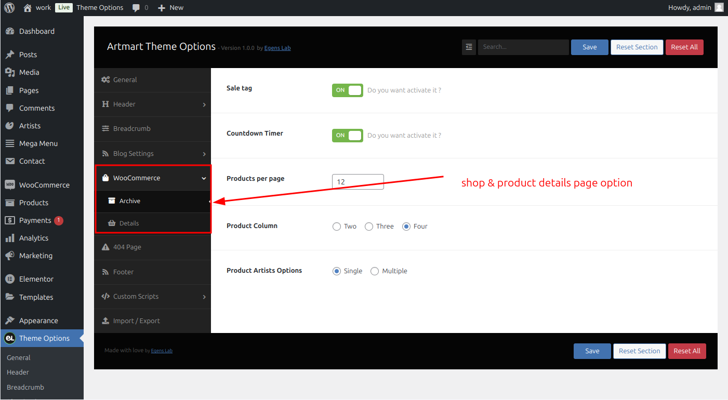Open Theme Options in WP sidebar
728x400 pixels.
click(x=42, y=338)
